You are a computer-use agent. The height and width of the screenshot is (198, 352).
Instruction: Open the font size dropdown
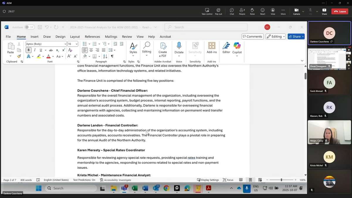[x=77, y=44]
